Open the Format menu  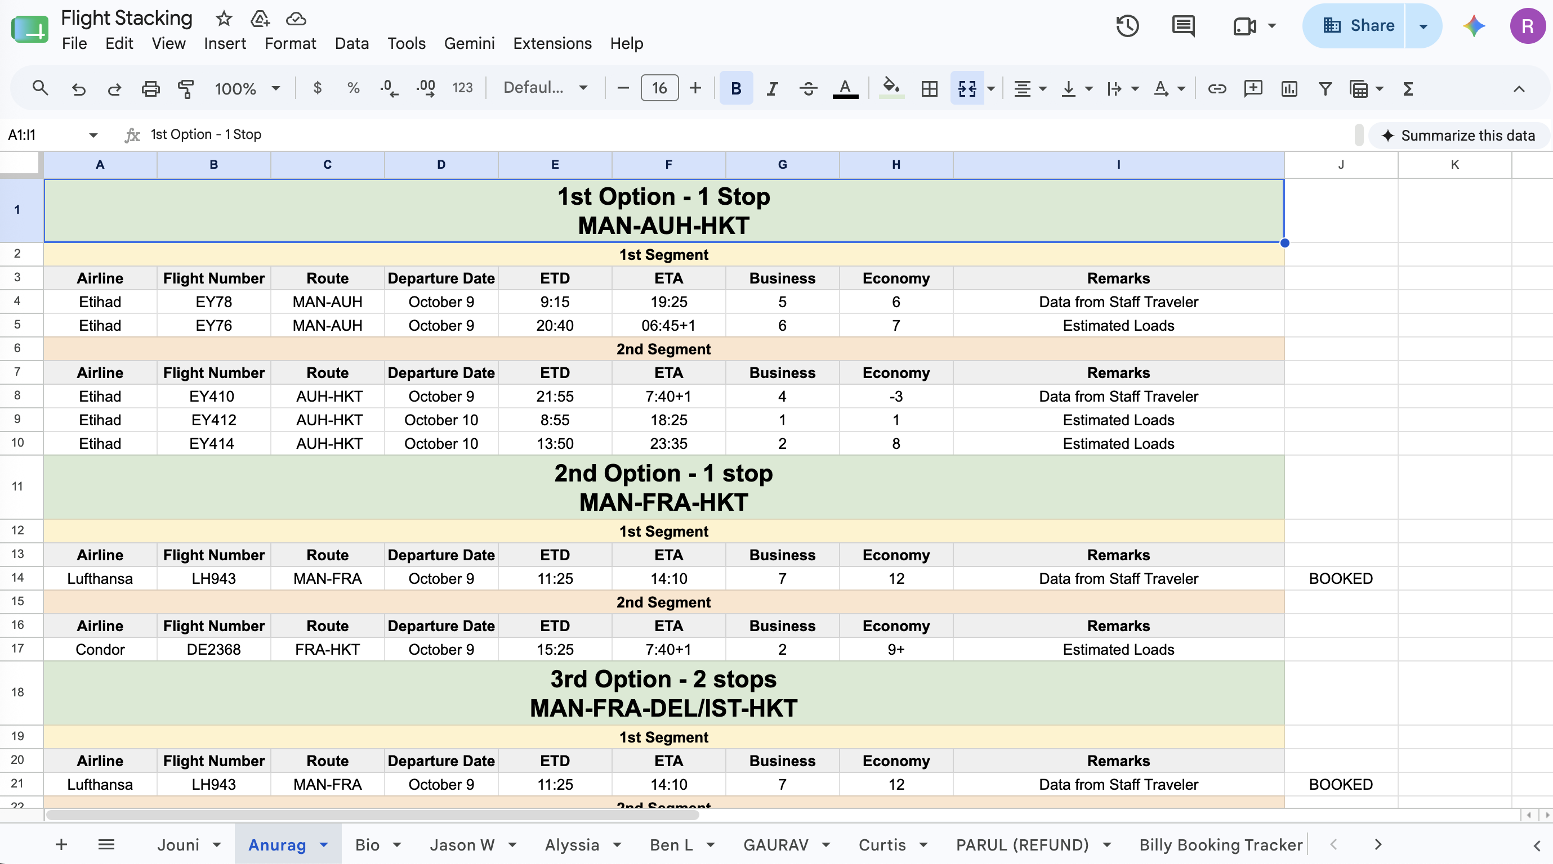(x=290, y=43)
